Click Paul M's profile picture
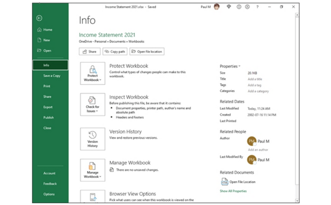Viewport: 331px width, 205px height. click(217, 7)
